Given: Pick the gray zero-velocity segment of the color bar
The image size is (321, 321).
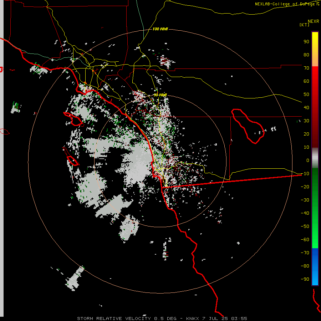Looking at the screenshot, I should coord(315,158).
